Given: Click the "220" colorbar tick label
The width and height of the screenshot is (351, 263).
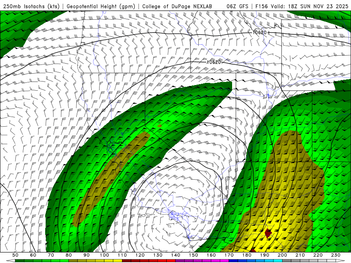Looking at the screenshot, I should click(x=318, y=255).
